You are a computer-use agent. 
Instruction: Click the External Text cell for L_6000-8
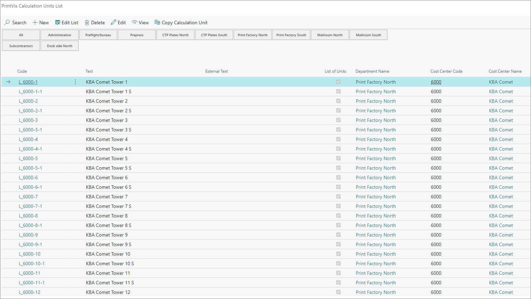(x=263, y=216)
